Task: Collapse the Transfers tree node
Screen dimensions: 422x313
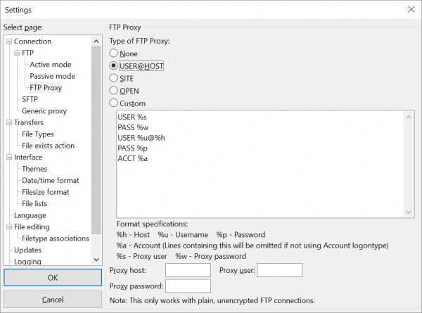Action: (x=9, y=122)
